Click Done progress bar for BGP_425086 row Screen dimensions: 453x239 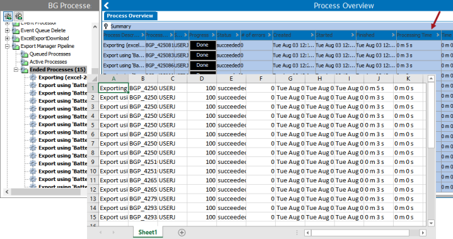point(203,65)
